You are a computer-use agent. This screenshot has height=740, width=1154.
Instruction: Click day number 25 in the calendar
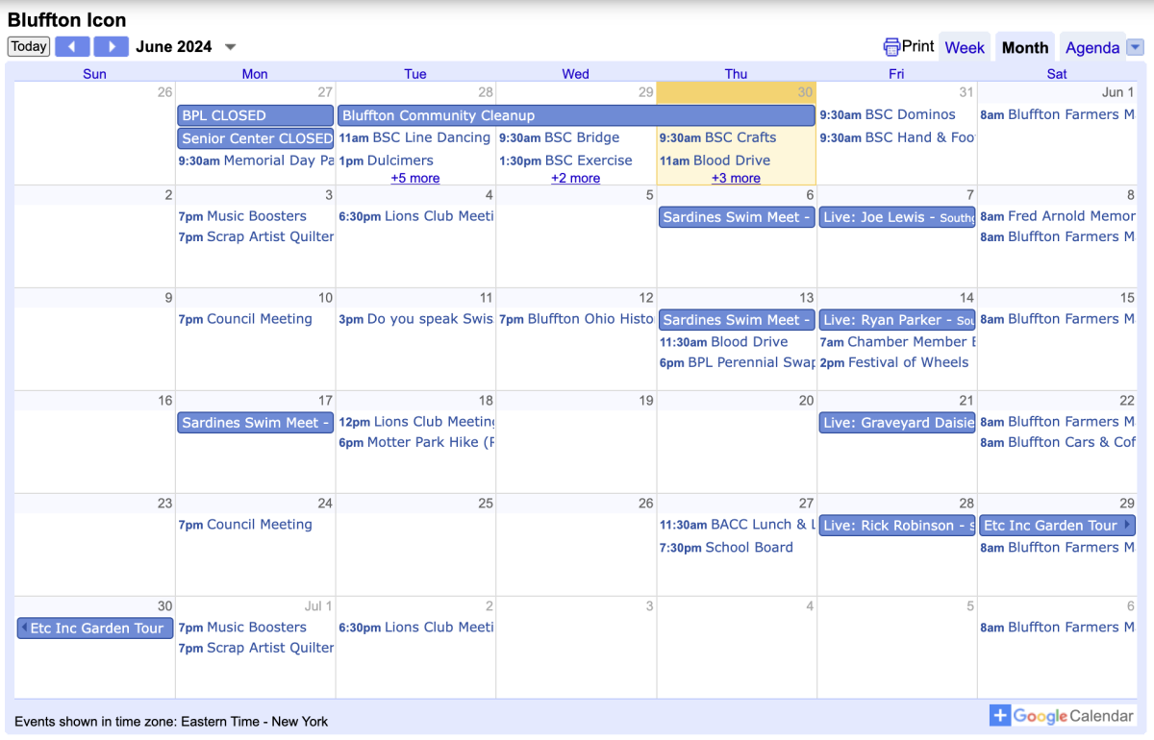point(485,504)
